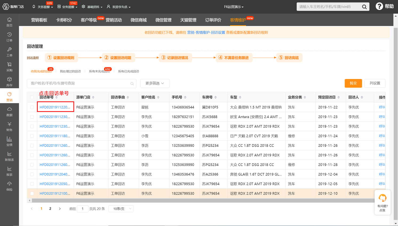Sort by 回访人 column sort arrows
The height and width of the screenshot is (226, 398).
(362, 97)
